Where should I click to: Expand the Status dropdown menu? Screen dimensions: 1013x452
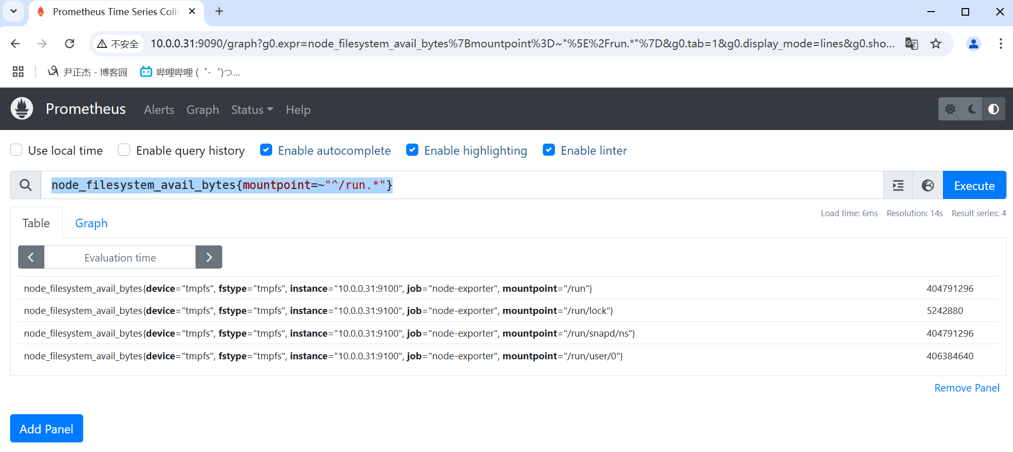coord(252,110)
